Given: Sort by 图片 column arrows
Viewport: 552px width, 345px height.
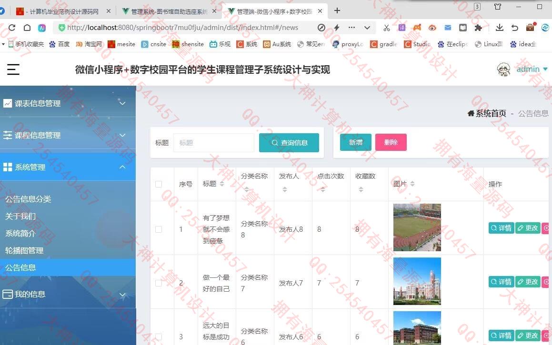Looking at the screenshot, I should (x=412, y=184).
